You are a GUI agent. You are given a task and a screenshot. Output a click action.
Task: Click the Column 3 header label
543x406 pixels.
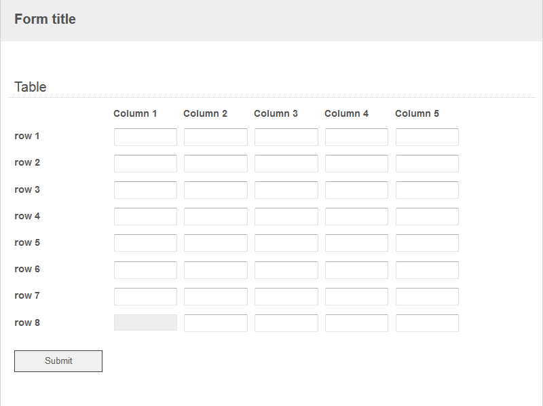pyautogui.click(x=276, y=113)
